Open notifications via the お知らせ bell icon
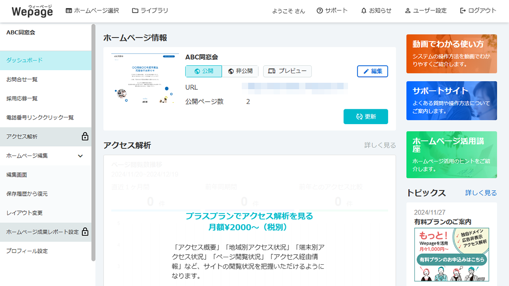 364,11
